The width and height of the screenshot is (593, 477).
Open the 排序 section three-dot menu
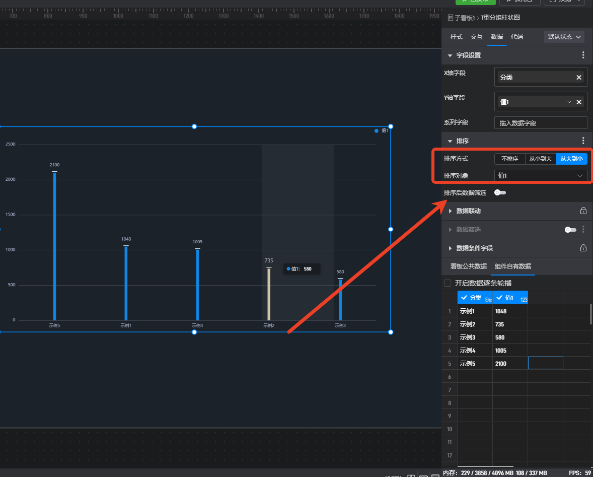pyautogui.click(x=583, y=141)
